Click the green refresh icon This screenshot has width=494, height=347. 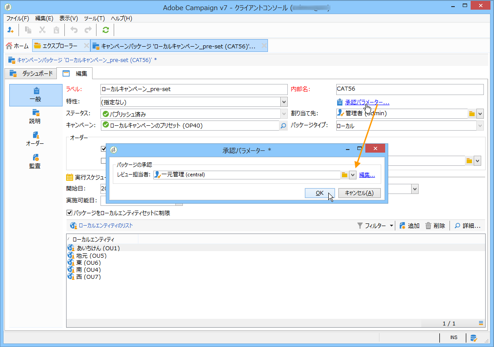105,30
